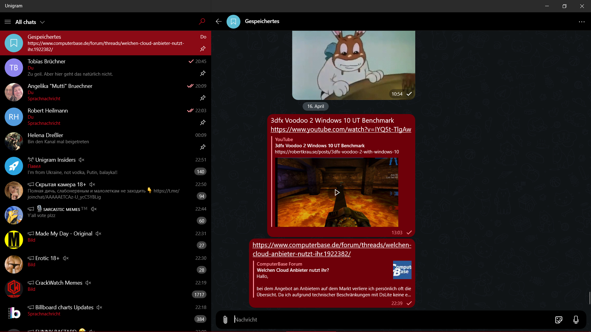Expand the All chats folder dropdown
This screenshot has height=332, width=591.
coord(42,22)
